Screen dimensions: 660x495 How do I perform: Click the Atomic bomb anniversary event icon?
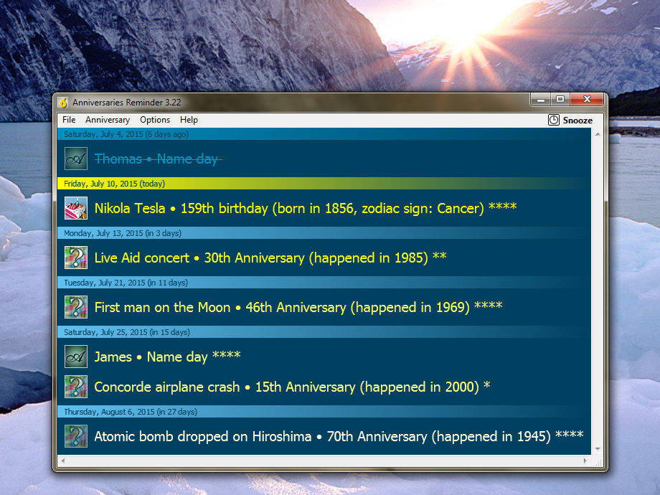[x=75, y=435]
